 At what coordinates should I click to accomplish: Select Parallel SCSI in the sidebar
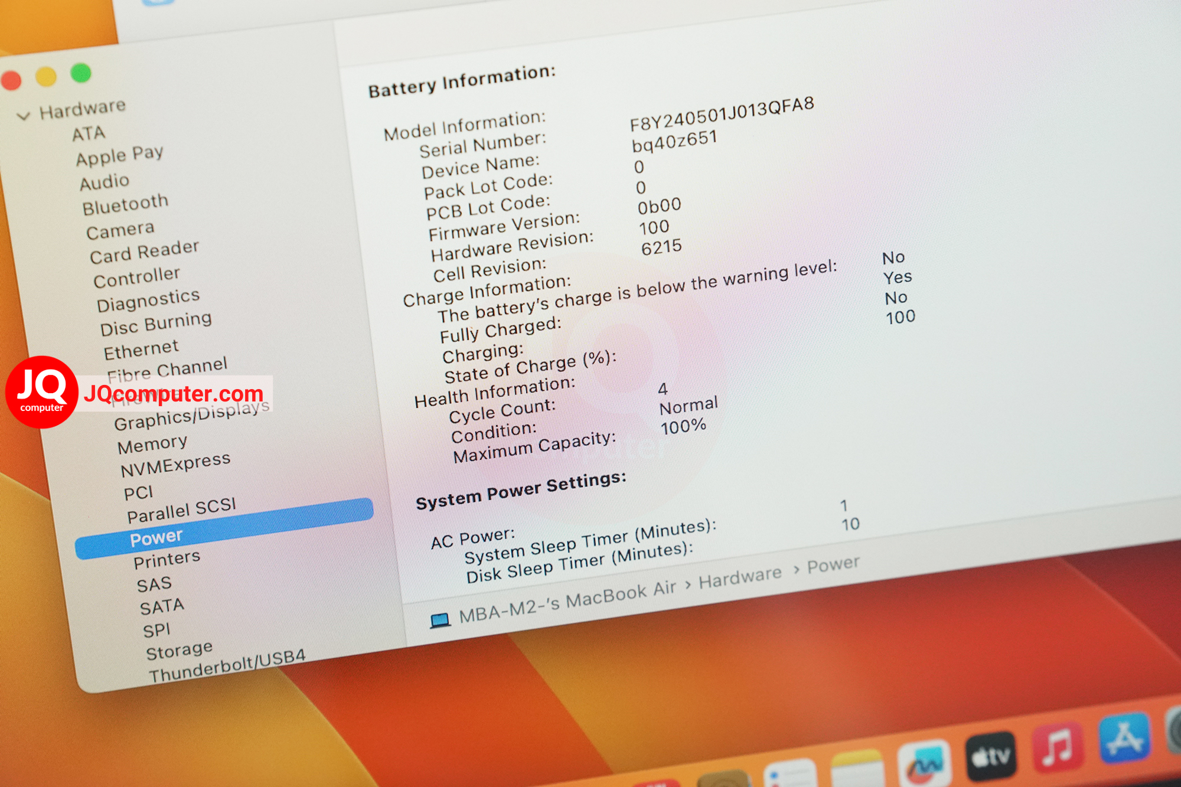tap(181, 510)
